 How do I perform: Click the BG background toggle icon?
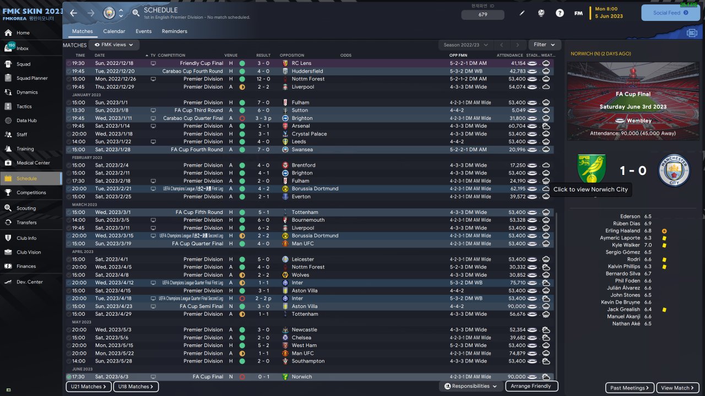(x=692, y=34)
